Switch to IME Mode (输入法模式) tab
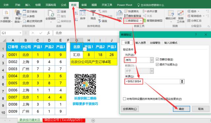 (x=171, y=43)
